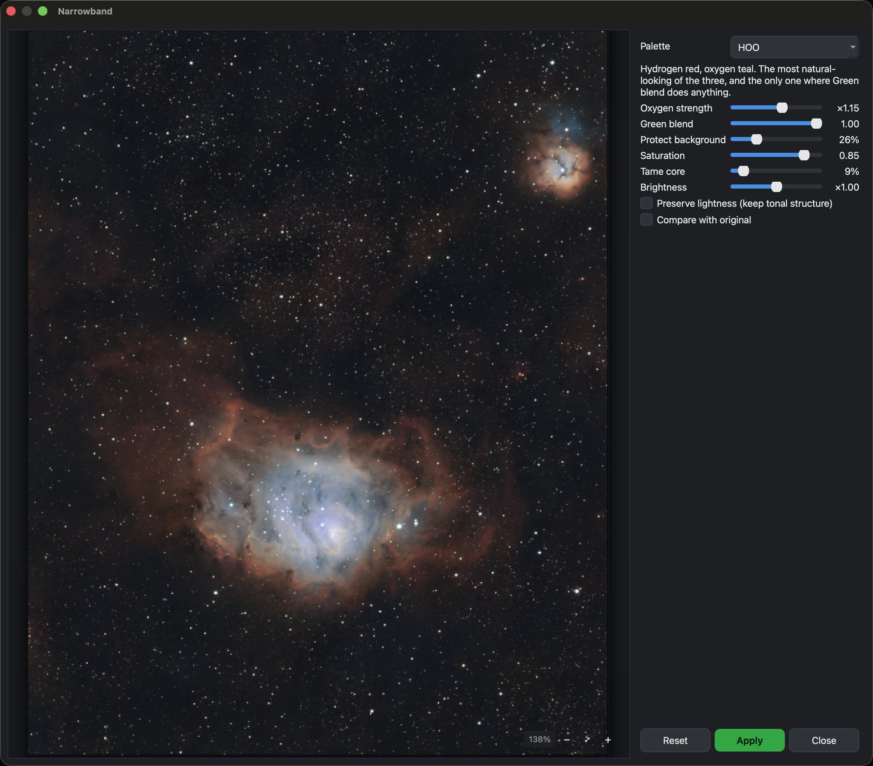Zoom in with the plus icon
873x766 pixels.
coord(608,739)
